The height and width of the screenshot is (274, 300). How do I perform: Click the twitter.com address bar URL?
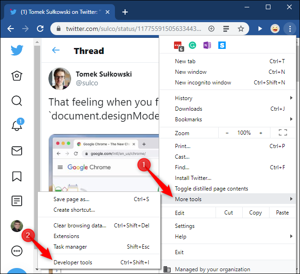pyautogui.click(x=133, y=29)
